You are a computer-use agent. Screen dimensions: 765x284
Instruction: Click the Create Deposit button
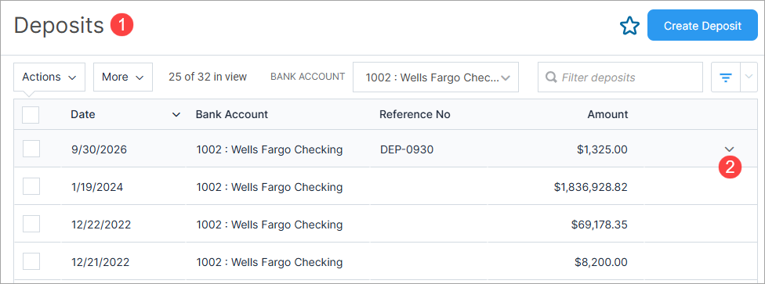click(x=702, y=25)
